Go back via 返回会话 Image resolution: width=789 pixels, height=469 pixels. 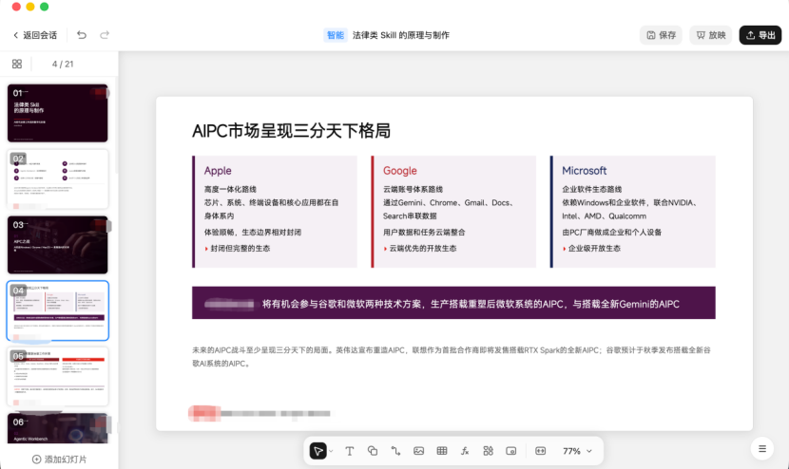[x=35, y=35]
